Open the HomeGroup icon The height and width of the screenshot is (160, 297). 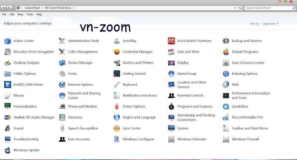(171, 74)
